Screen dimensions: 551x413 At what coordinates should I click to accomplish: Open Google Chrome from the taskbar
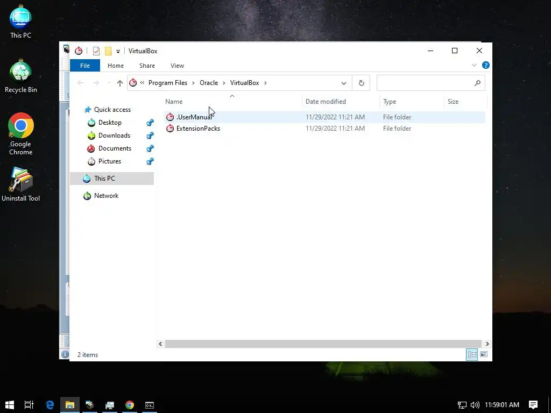[x=130, y=405]
